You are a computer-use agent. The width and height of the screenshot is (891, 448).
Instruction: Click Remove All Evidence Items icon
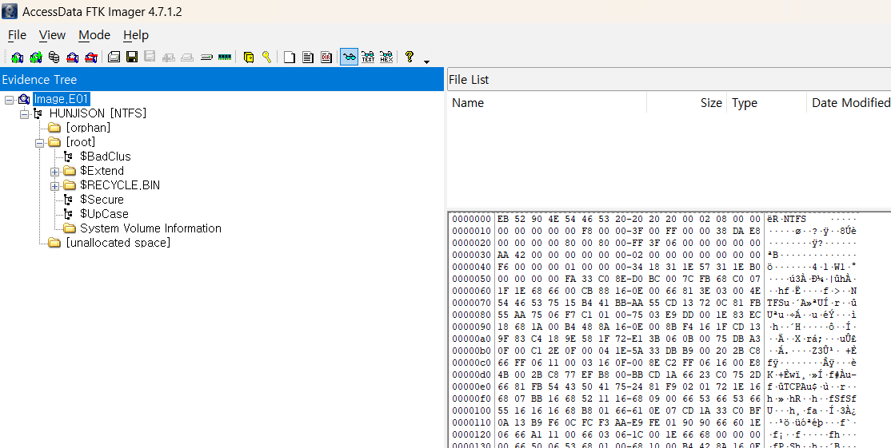(x=91, y=57)
